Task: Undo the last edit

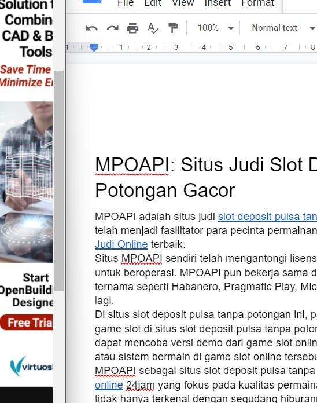Action: coord(91,28)
